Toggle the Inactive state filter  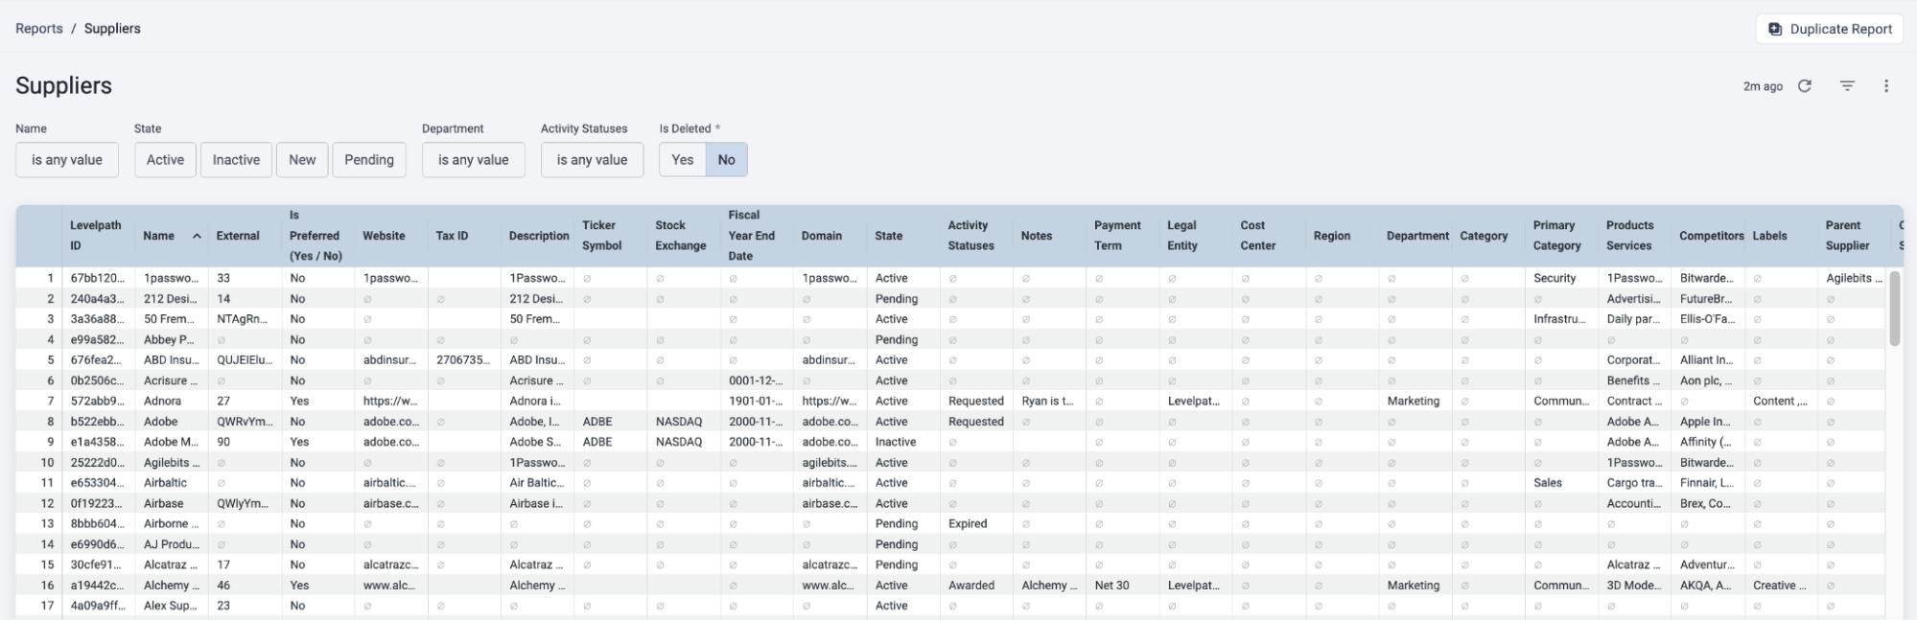coord(236,160)
